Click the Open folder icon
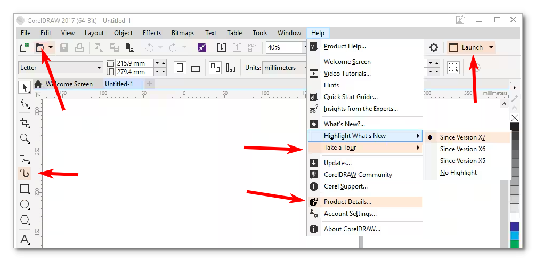Image resolution: width=536 pixels, height=261 pixels. (40, 47)
